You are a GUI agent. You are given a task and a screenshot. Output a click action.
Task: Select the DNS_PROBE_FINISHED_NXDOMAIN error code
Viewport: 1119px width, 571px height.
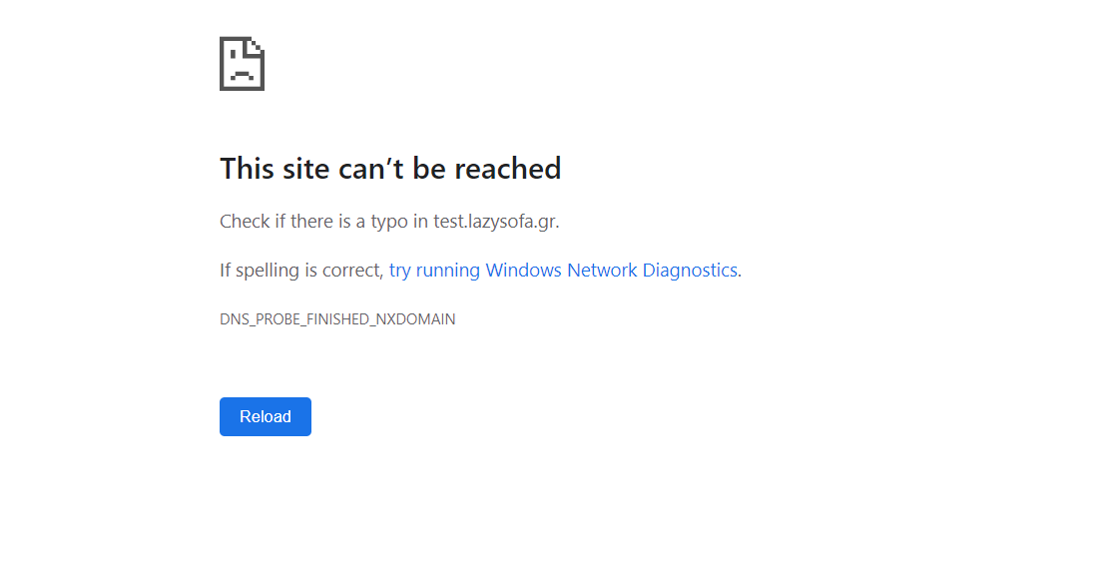337,319
